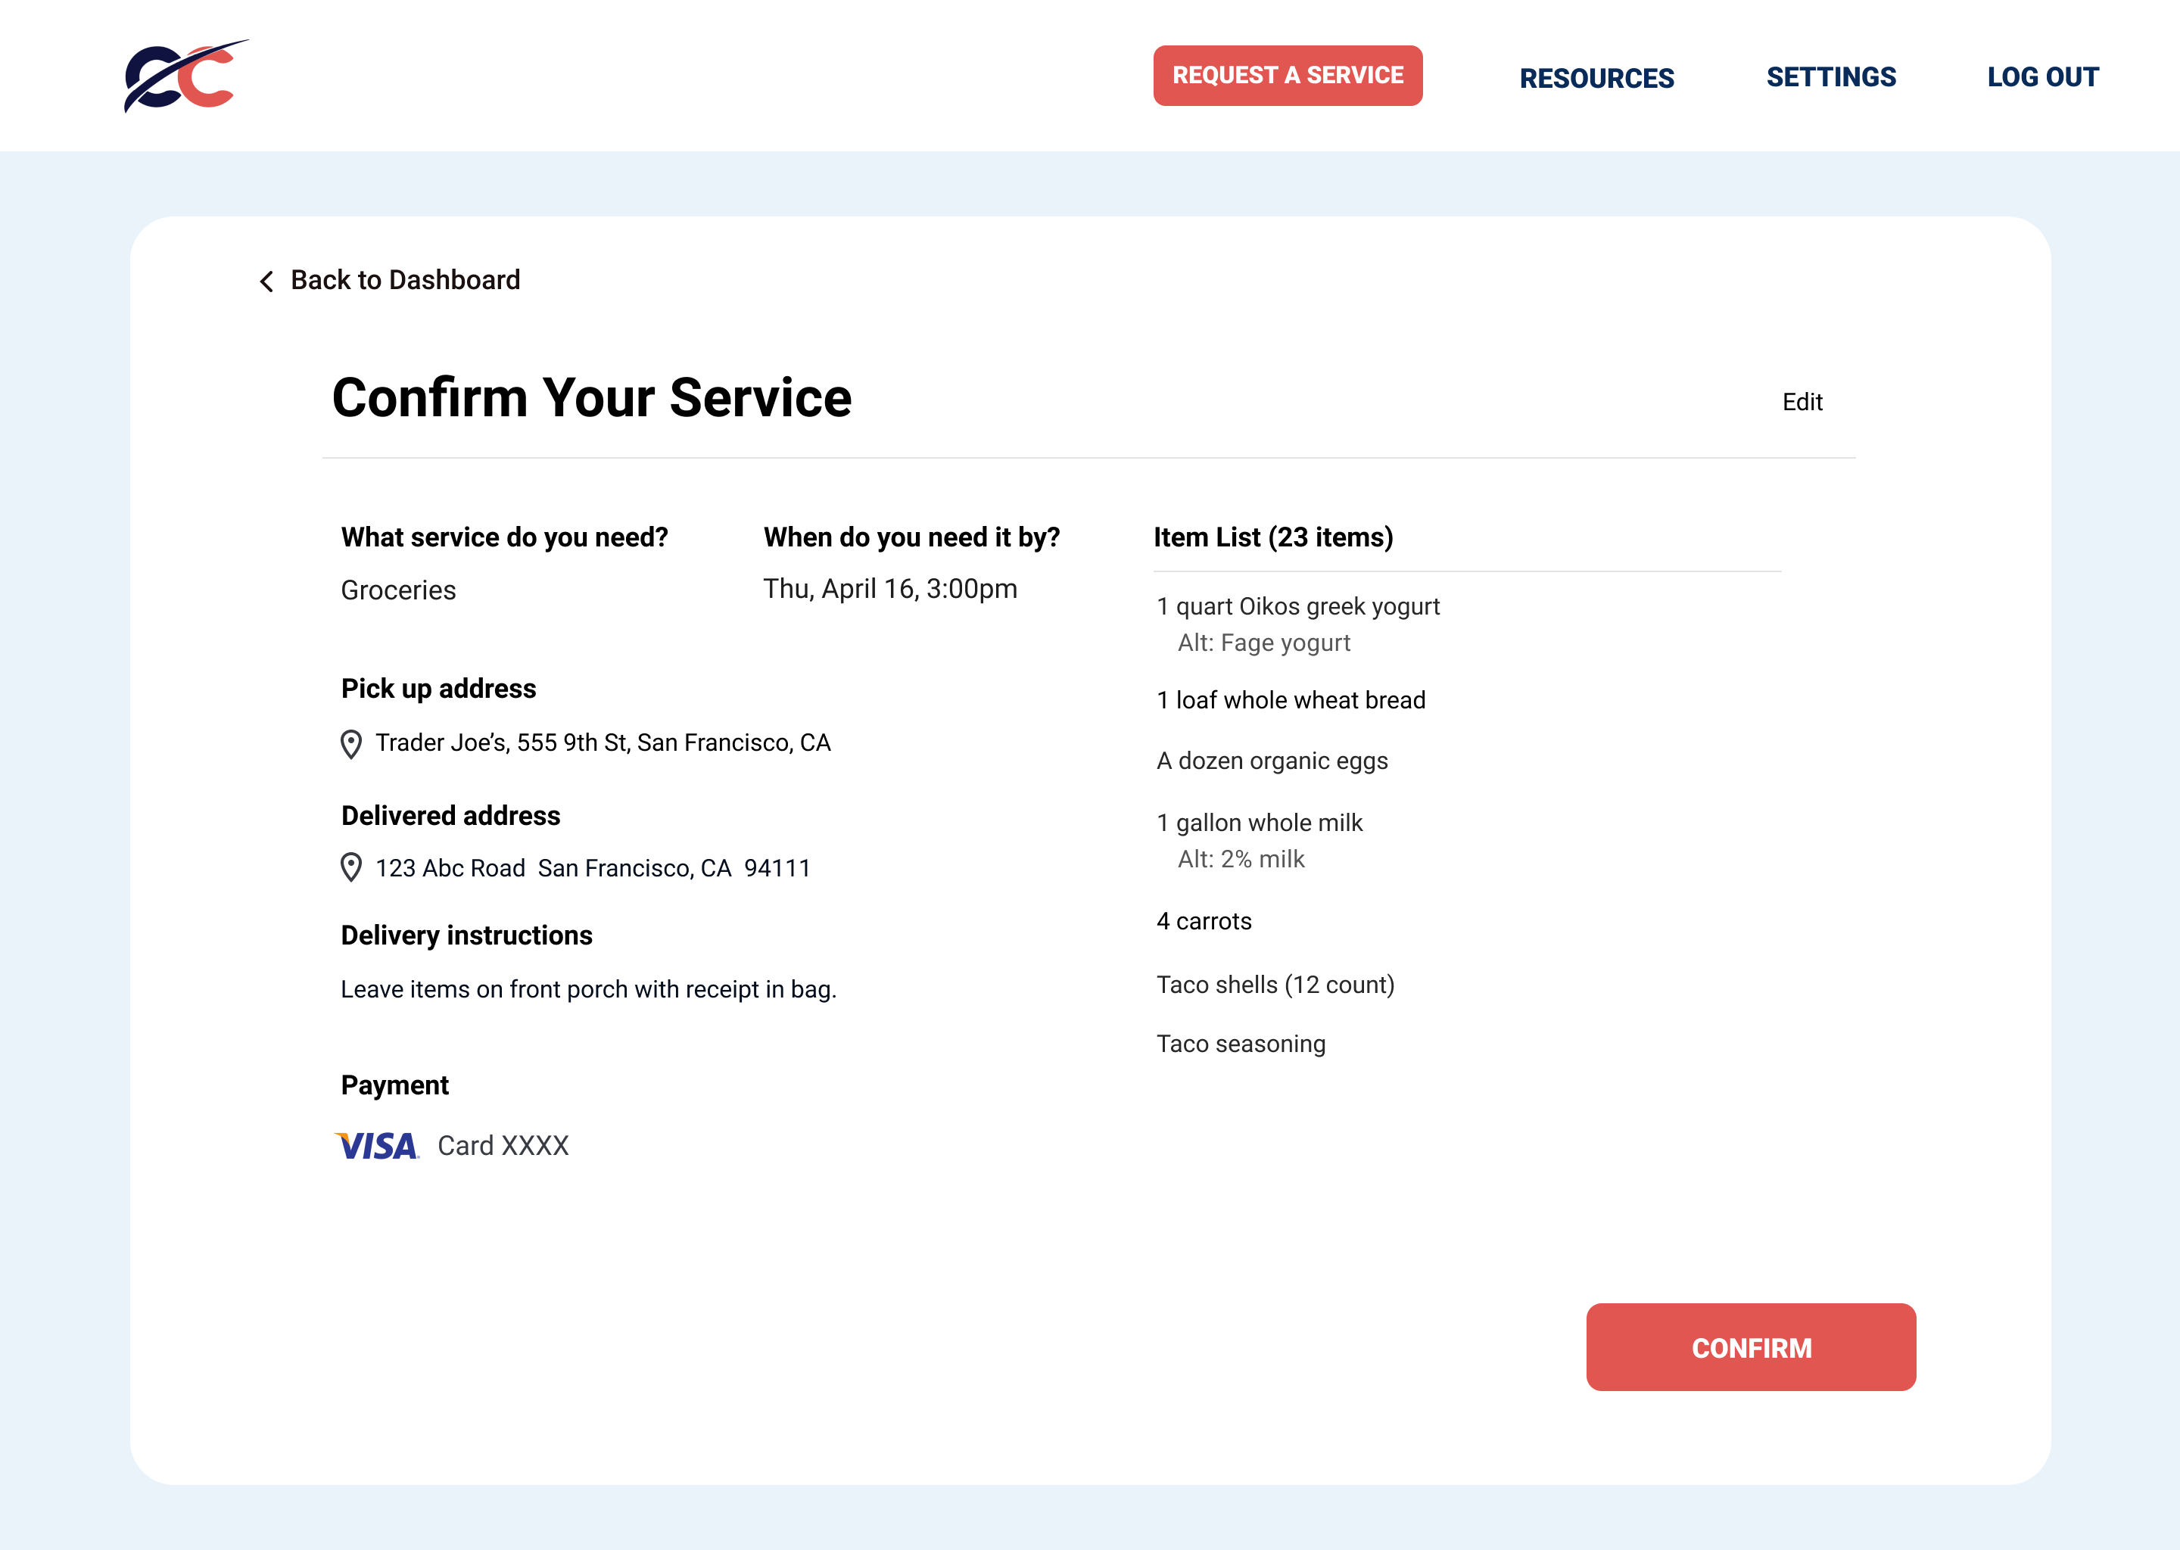Click Card XXXX payment text
The image size is (2180, 1550).
click(x=503, y=1145)
